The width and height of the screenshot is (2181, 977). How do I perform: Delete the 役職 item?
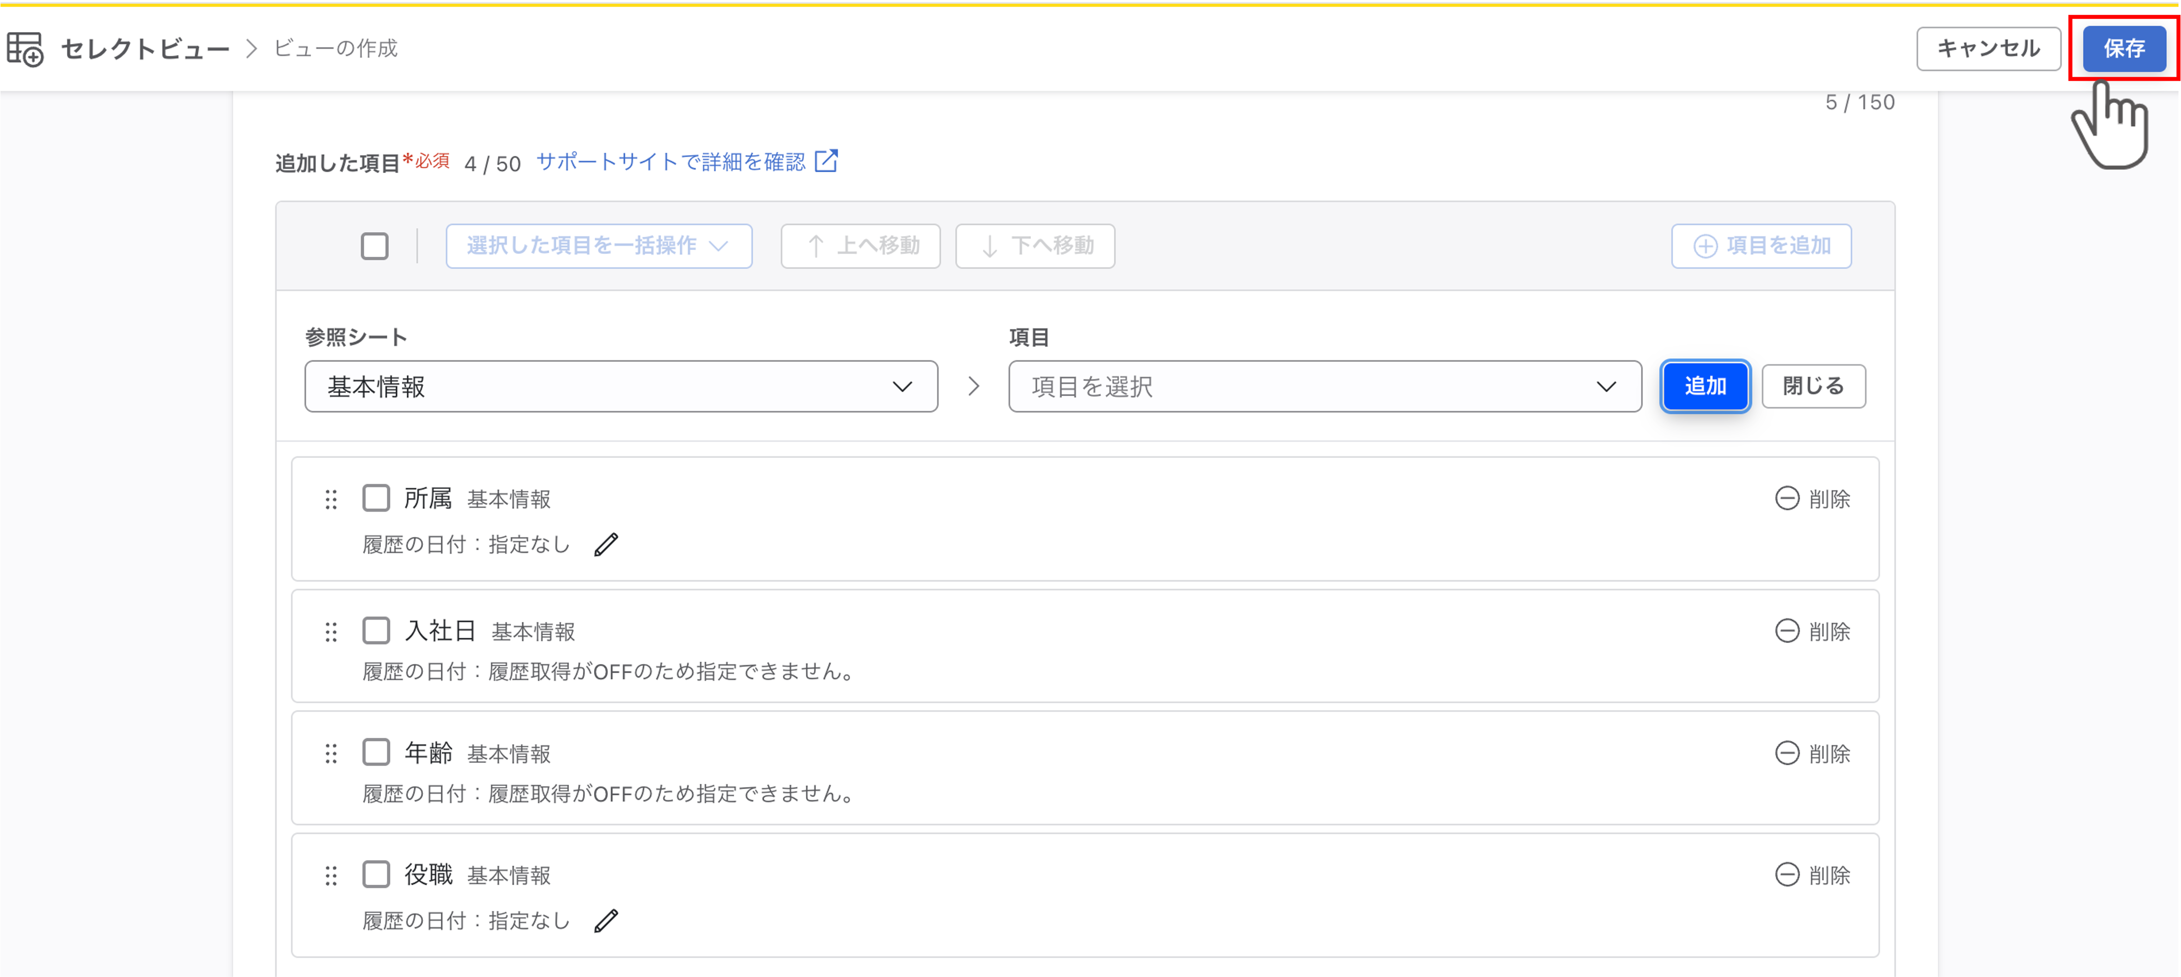click(1812, 874)
